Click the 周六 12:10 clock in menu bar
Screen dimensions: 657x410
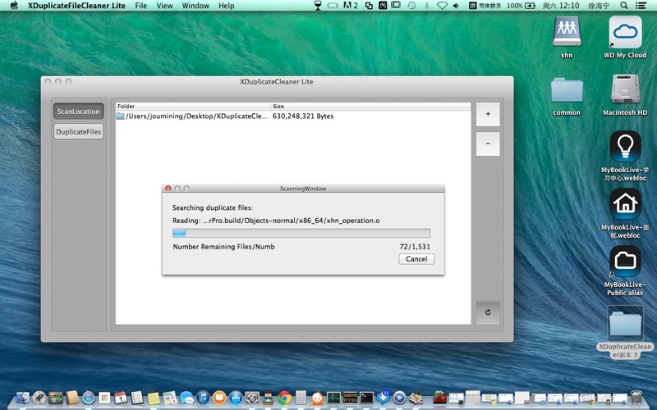coord(561,6)
